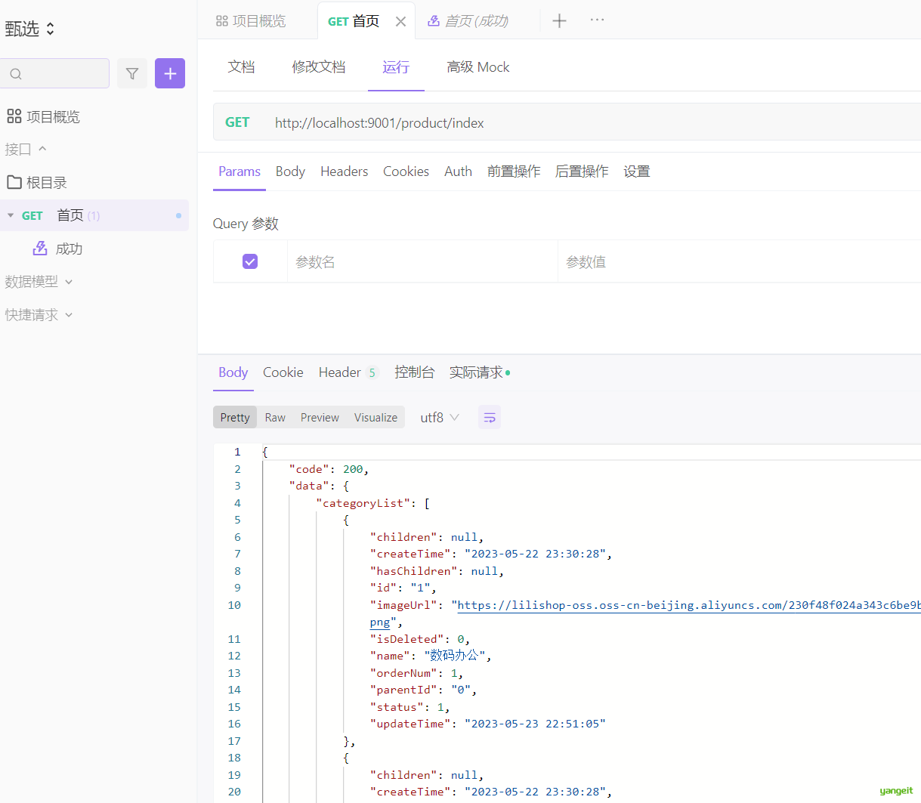
Task: Expand the 快捷请求 section
Action: (39, 314)
